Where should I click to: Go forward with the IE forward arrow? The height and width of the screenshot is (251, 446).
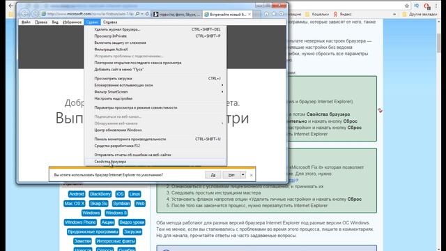35,14
